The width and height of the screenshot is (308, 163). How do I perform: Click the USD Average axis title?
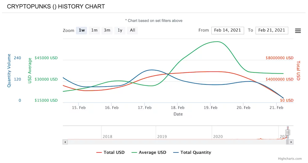(x=30, y=71)
